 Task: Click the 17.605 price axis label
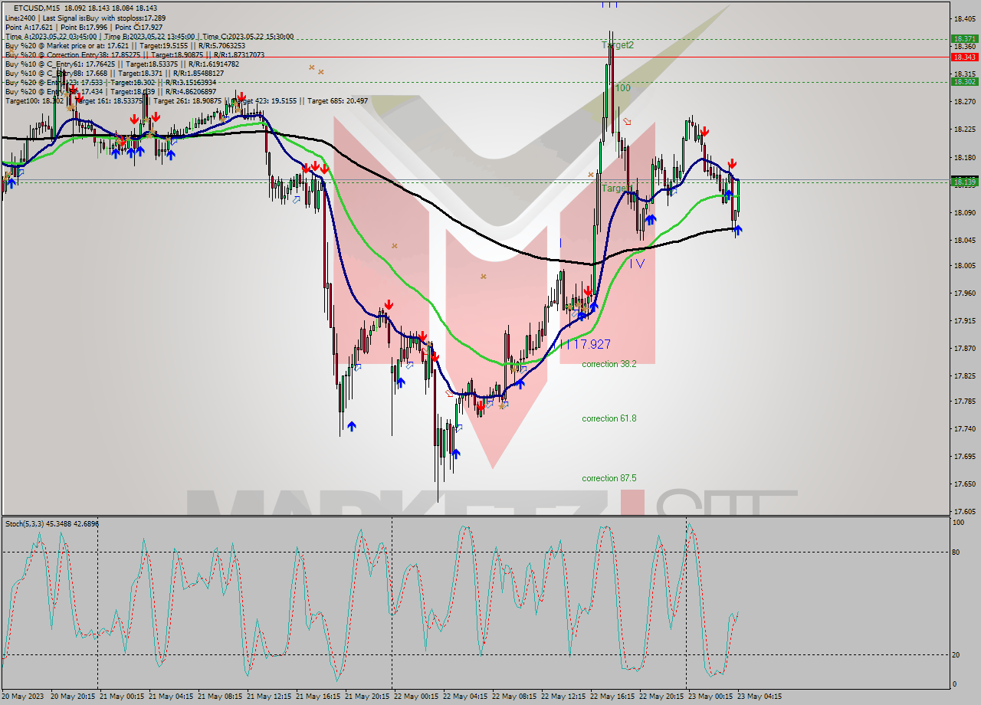(x=963, y=511)
